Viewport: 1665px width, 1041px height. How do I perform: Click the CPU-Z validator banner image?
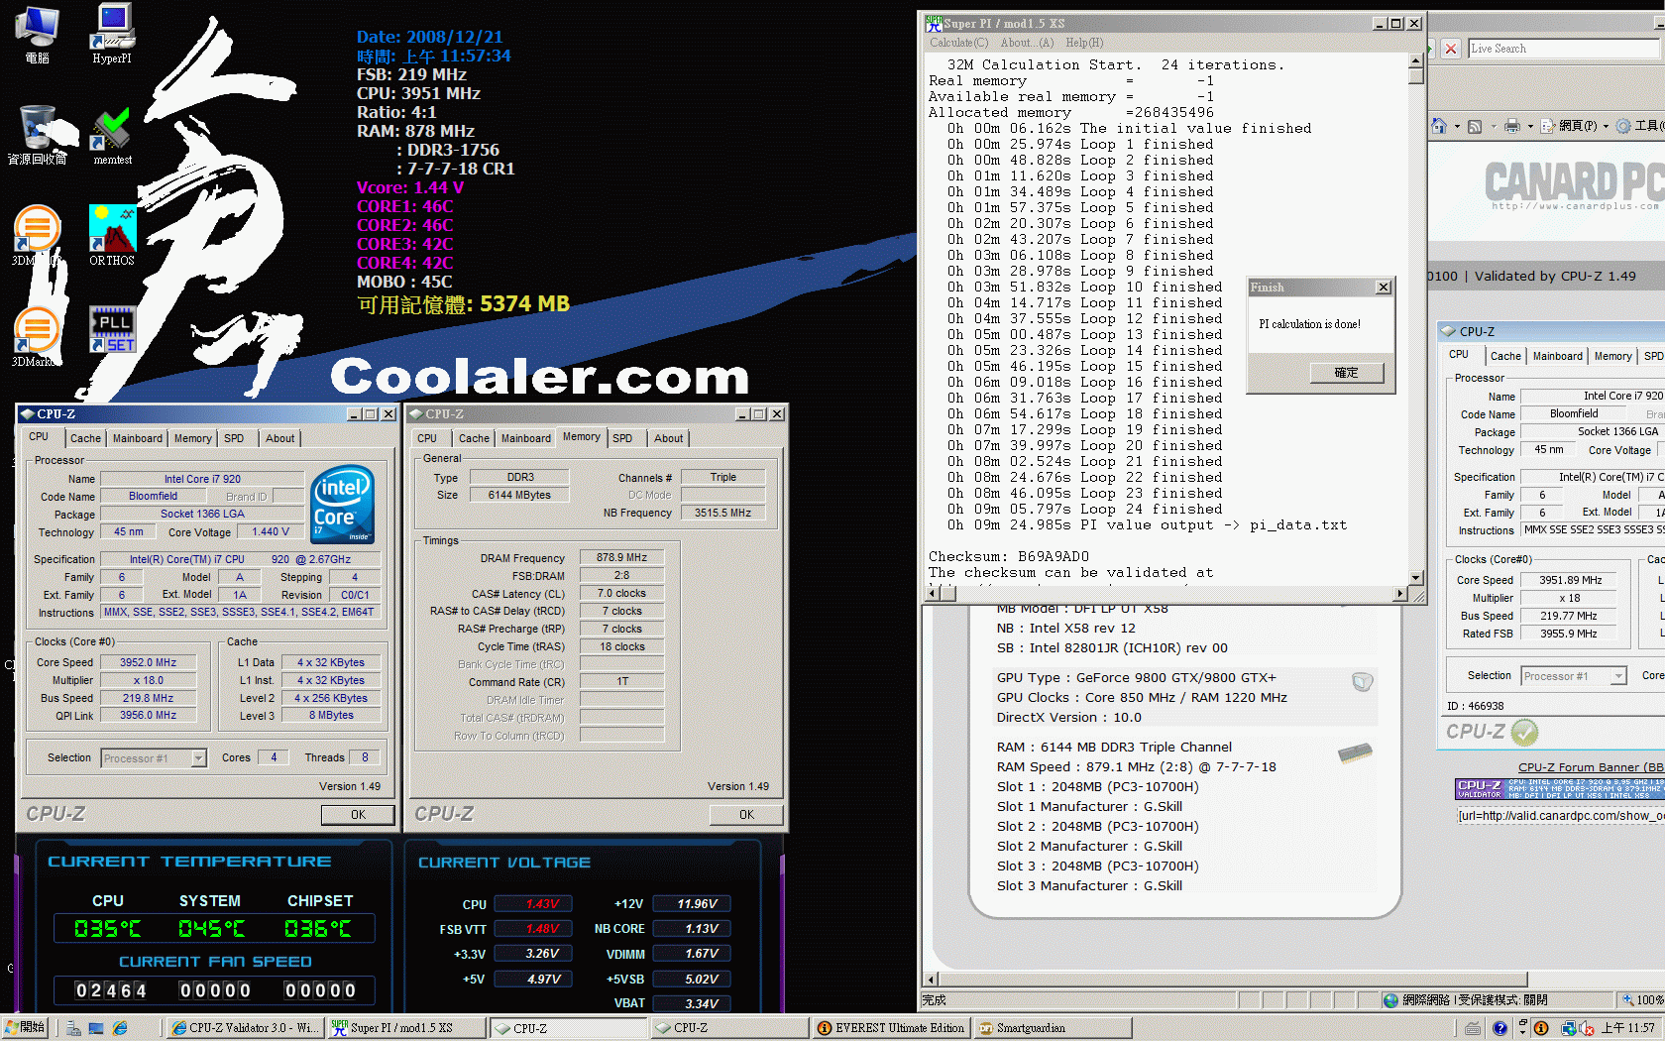click(1559, 788)
